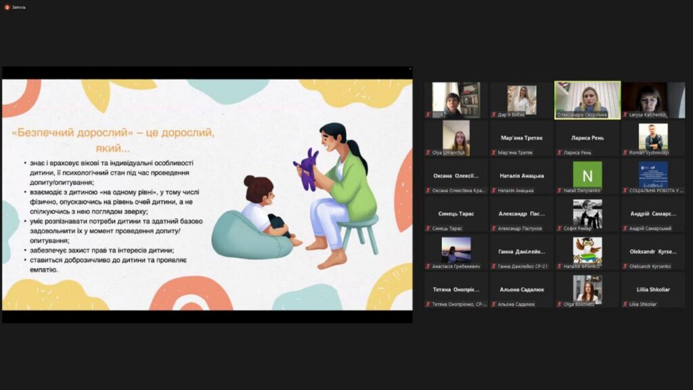The image size is (693, 390).
Task: Click muted mic icon next to Liliia Shkoliar
Action: click(x=625, y=304)
